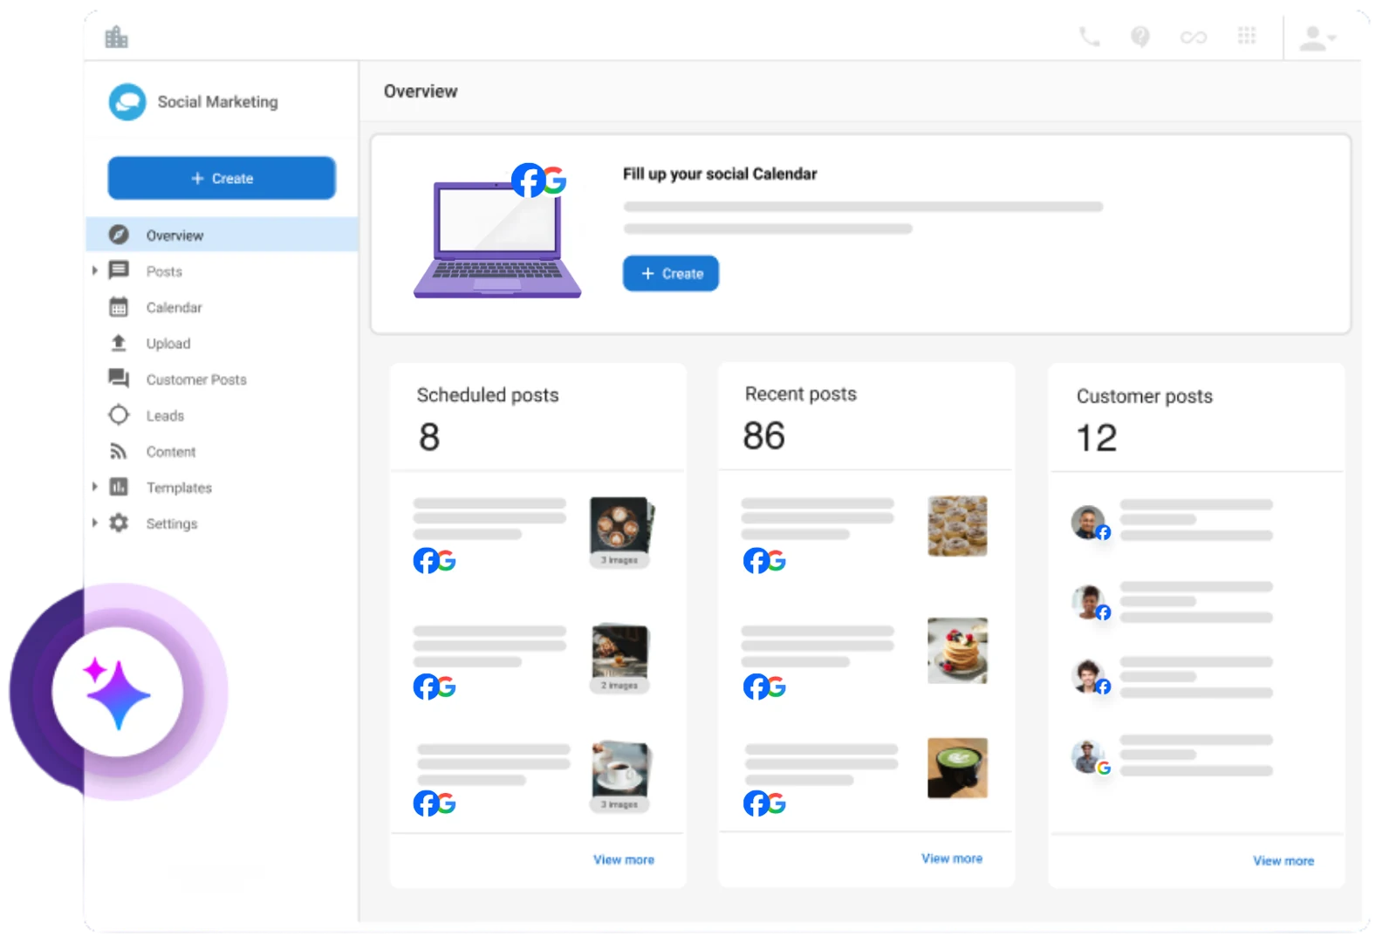Click the Google icon on first recent post
This screenshot has width=1396, height=943.
[776, 560]
